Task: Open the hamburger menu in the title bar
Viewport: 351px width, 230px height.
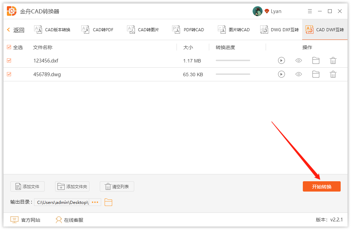Action: click(x=309, y=11)
